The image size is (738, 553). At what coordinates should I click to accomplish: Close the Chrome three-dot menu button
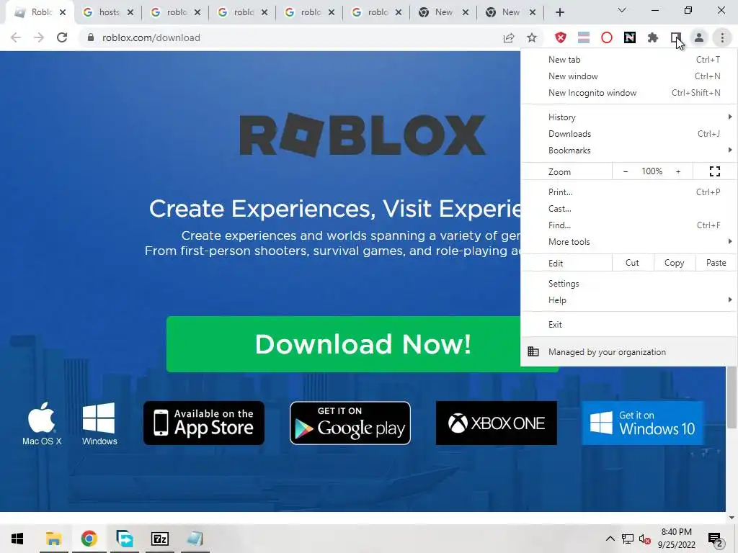722,37
